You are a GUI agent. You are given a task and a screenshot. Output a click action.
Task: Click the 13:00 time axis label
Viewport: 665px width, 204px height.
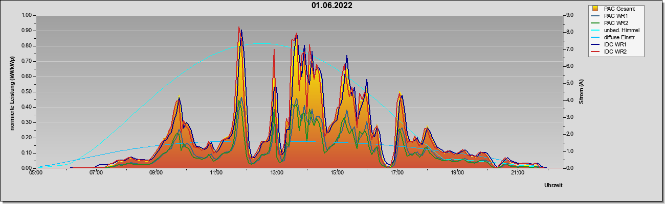(277, 172)
